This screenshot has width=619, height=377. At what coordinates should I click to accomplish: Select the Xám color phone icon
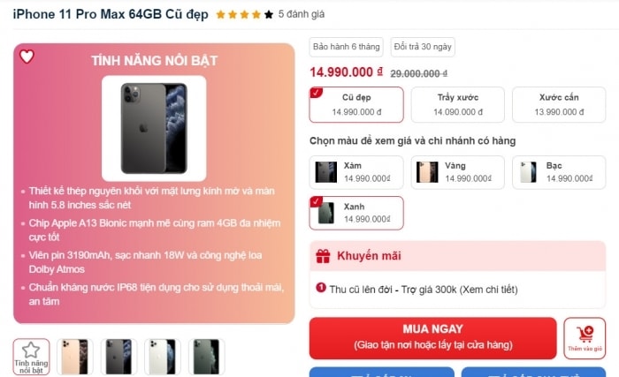[x=326, y=172]
